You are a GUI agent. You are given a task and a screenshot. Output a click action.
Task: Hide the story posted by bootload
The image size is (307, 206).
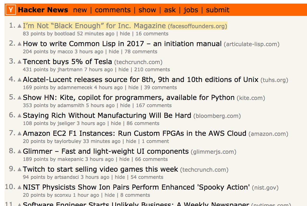click(x=125, y=34)
